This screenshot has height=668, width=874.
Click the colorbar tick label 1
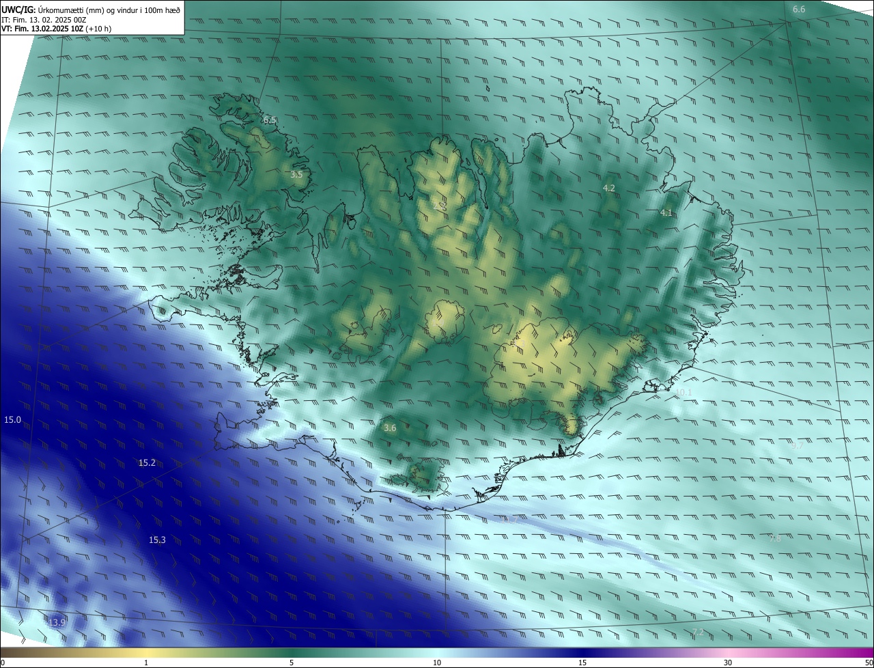pyautogui.click(x=146, y=663)
